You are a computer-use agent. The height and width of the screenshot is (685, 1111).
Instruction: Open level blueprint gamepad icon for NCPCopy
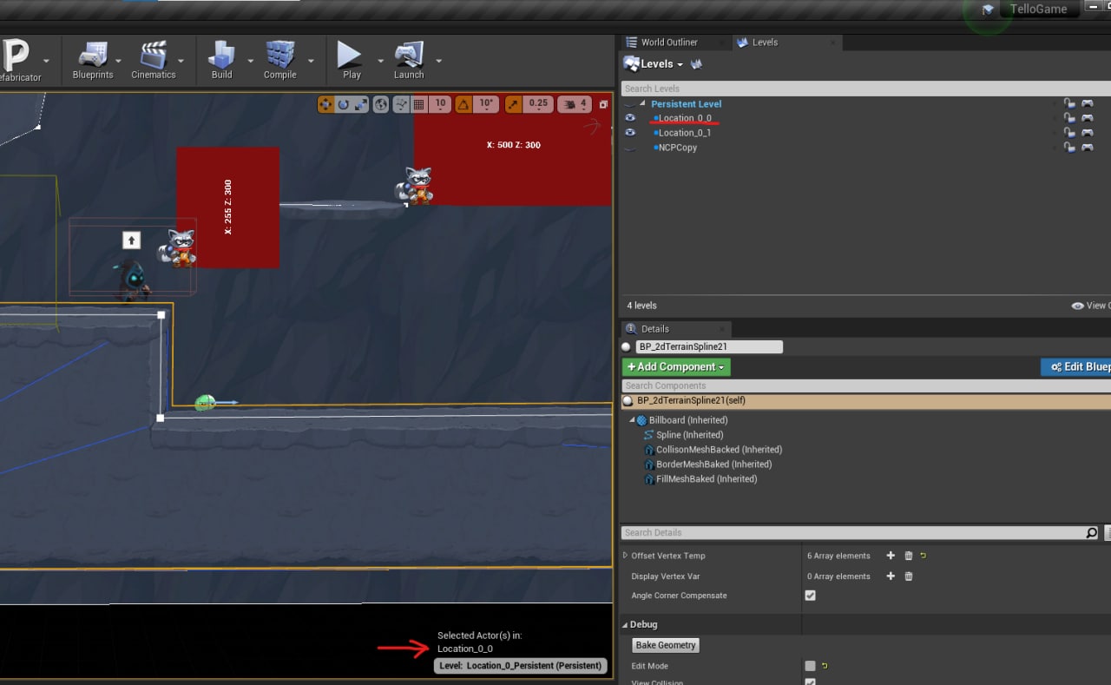(x=1087, y=148)
